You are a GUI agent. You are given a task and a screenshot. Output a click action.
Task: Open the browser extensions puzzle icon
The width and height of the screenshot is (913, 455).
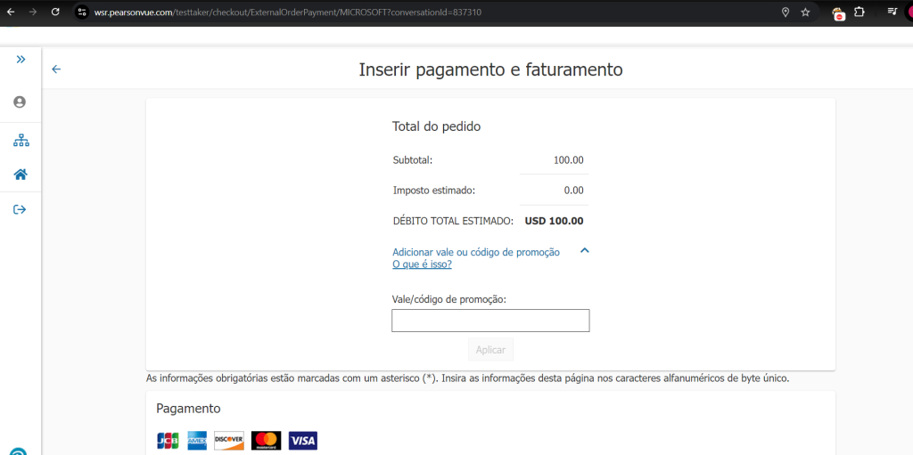coord(860,12)
